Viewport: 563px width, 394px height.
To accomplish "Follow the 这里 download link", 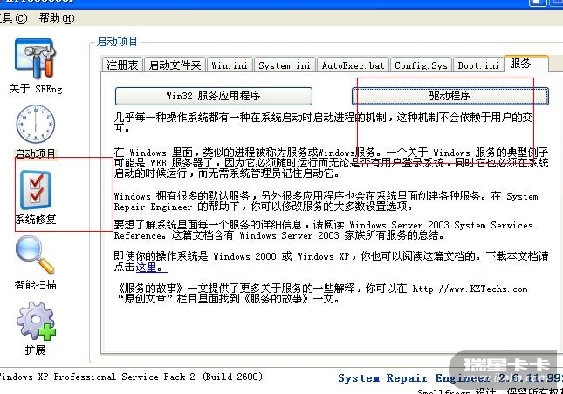I will [x=151, y=267].
